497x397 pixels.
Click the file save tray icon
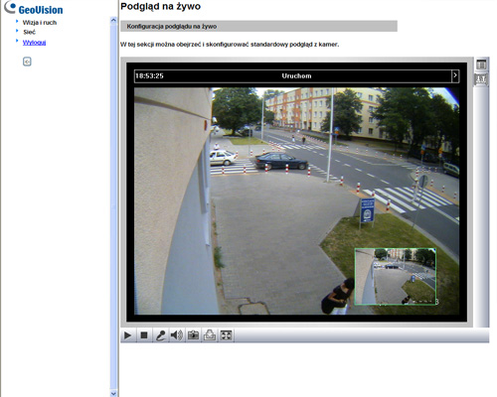[210, 335]
